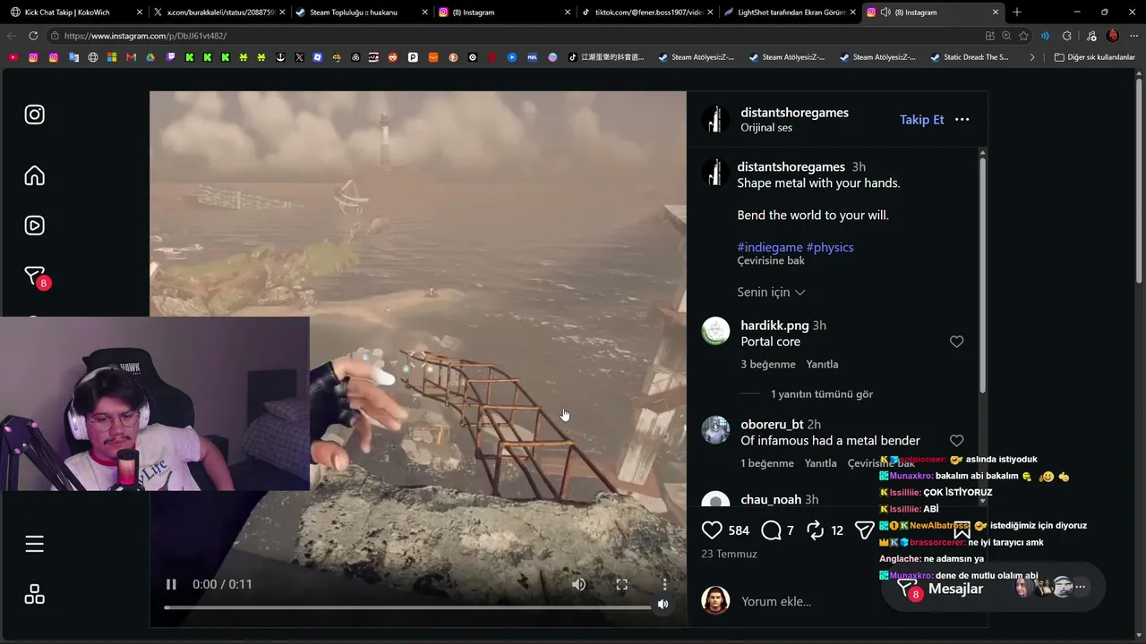Click the browser back arrow

(x=12, y=36)
